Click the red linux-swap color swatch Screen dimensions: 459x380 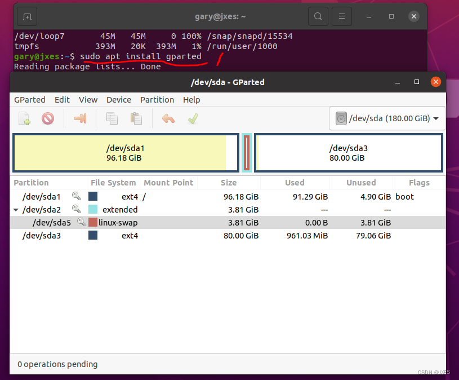(x=93, y=222)
